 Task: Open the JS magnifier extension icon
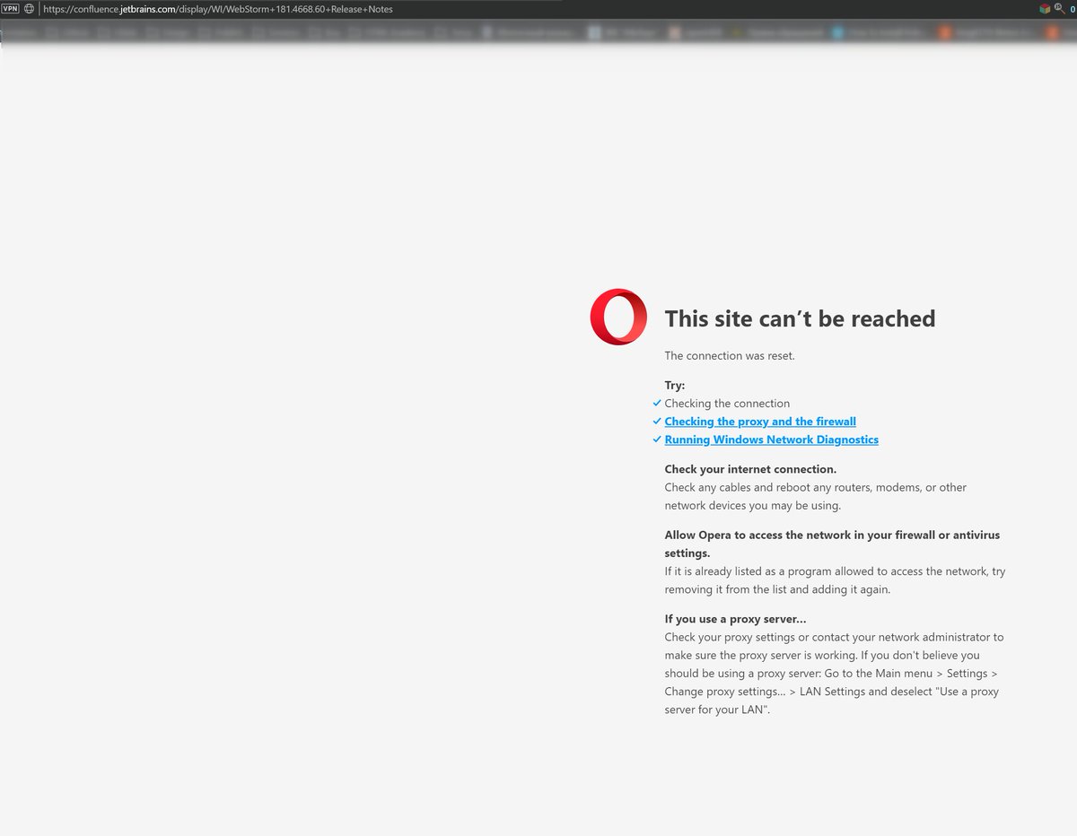pos(1060,9)
